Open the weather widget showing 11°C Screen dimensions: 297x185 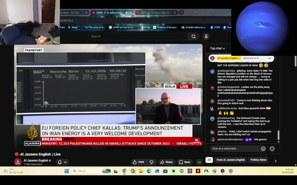(x=13, y=171)
